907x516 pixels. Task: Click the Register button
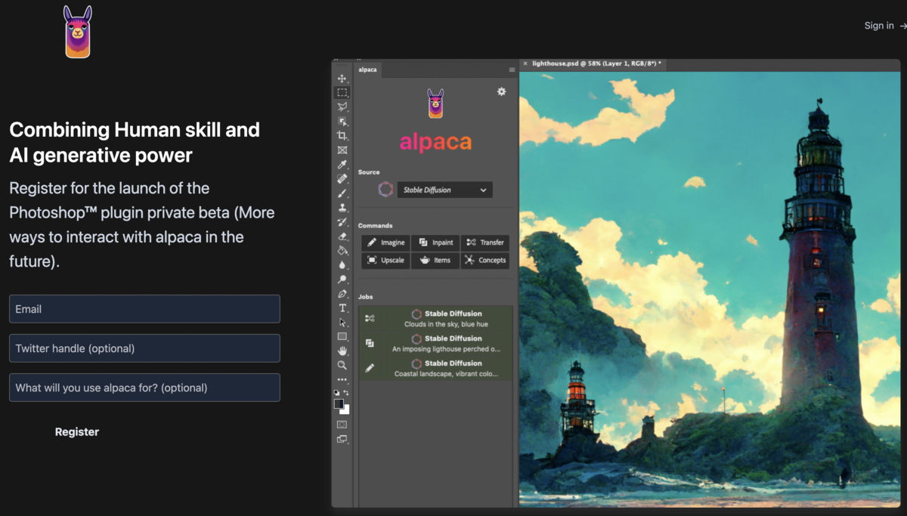[77, 432]
